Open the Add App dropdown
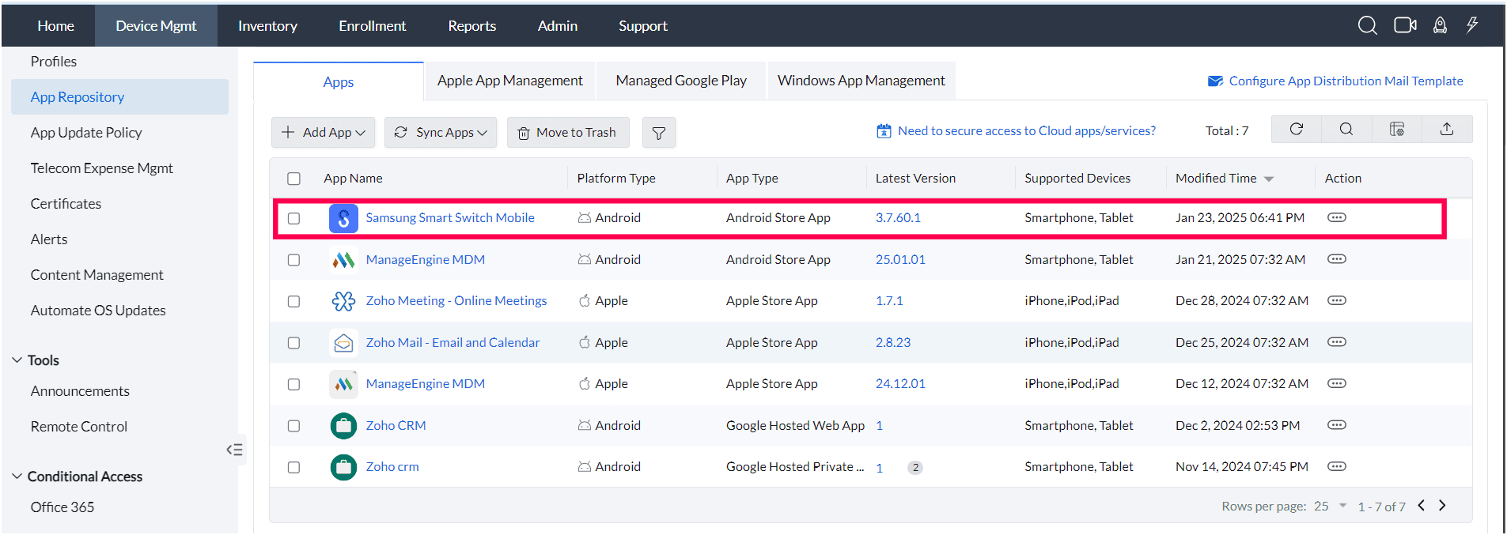Image resolution: width=1507 pixels, height=535 pixels. pos(323,133)
